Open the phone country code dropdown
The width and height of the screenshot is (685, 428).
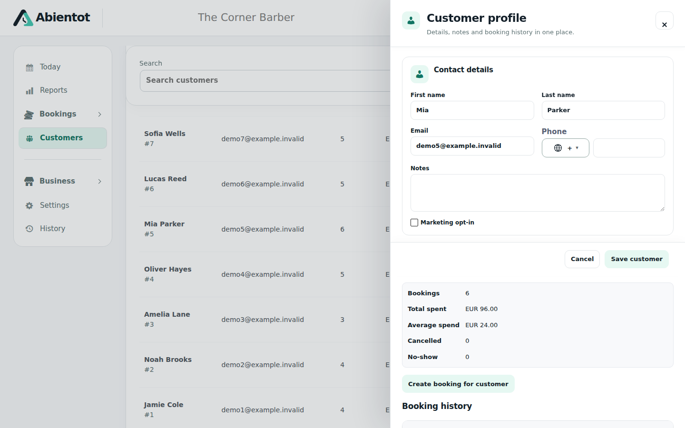tap(566, 148)
